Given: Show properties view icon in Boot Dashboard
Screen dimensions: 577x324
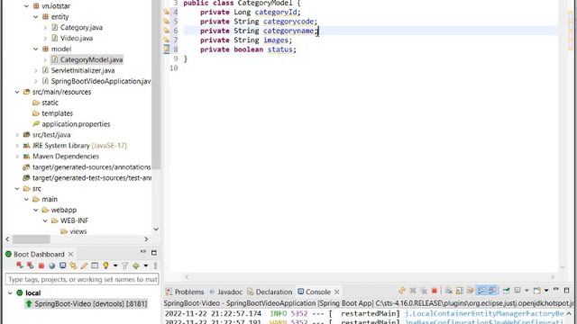Looking at the screenshot, I should point(95,265).
